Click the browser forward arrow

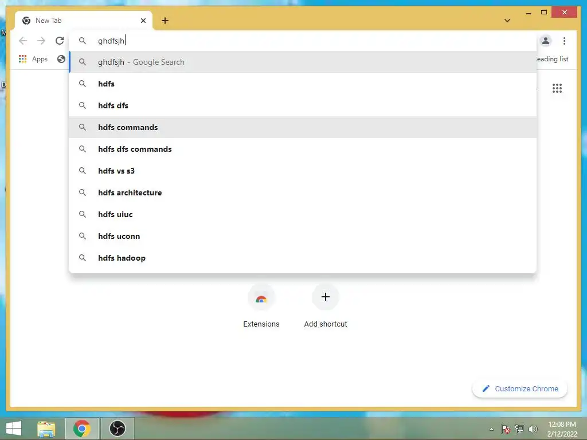click(x=41, y=41)
